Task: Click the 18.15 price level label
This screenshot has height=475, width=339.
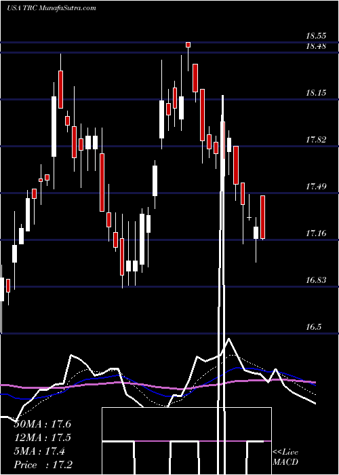Action: 316,93
